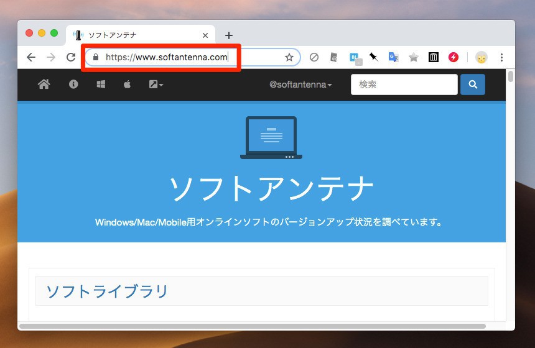Click the tab's antenna favicon
This screenshot has width=535, height=348.
point(78,35)
